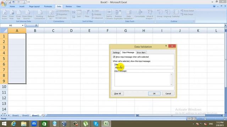Click the Sort A to Z icon
This screenshot has width=227, height=127.
point(73,12)
